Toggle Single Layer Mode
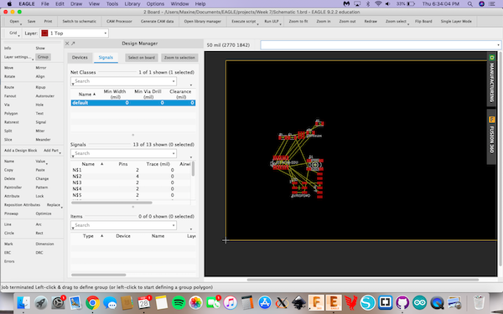Viewport: 503px width, 314px height. point(456,21)
